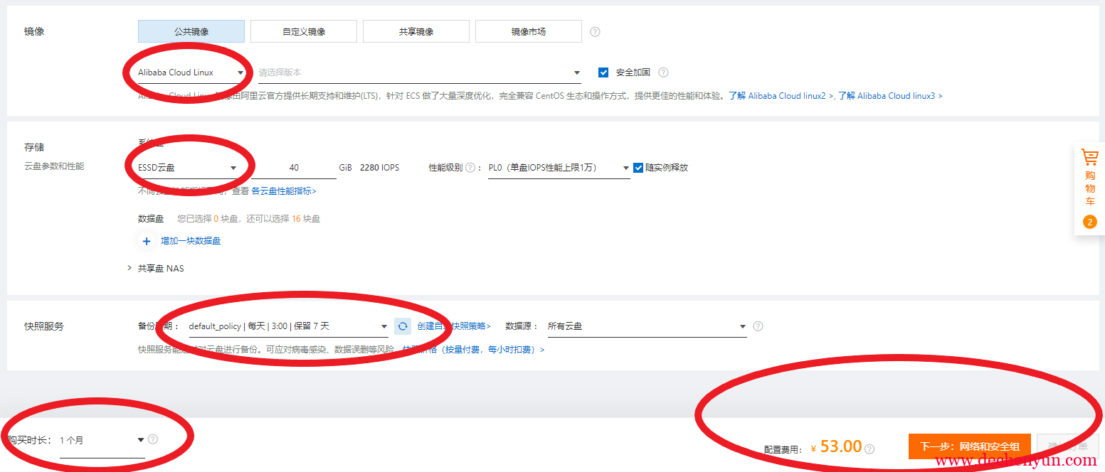
Task: Open the 了解 Alibaba Cloud linux3 link
Action: click(x=890, y=96)
